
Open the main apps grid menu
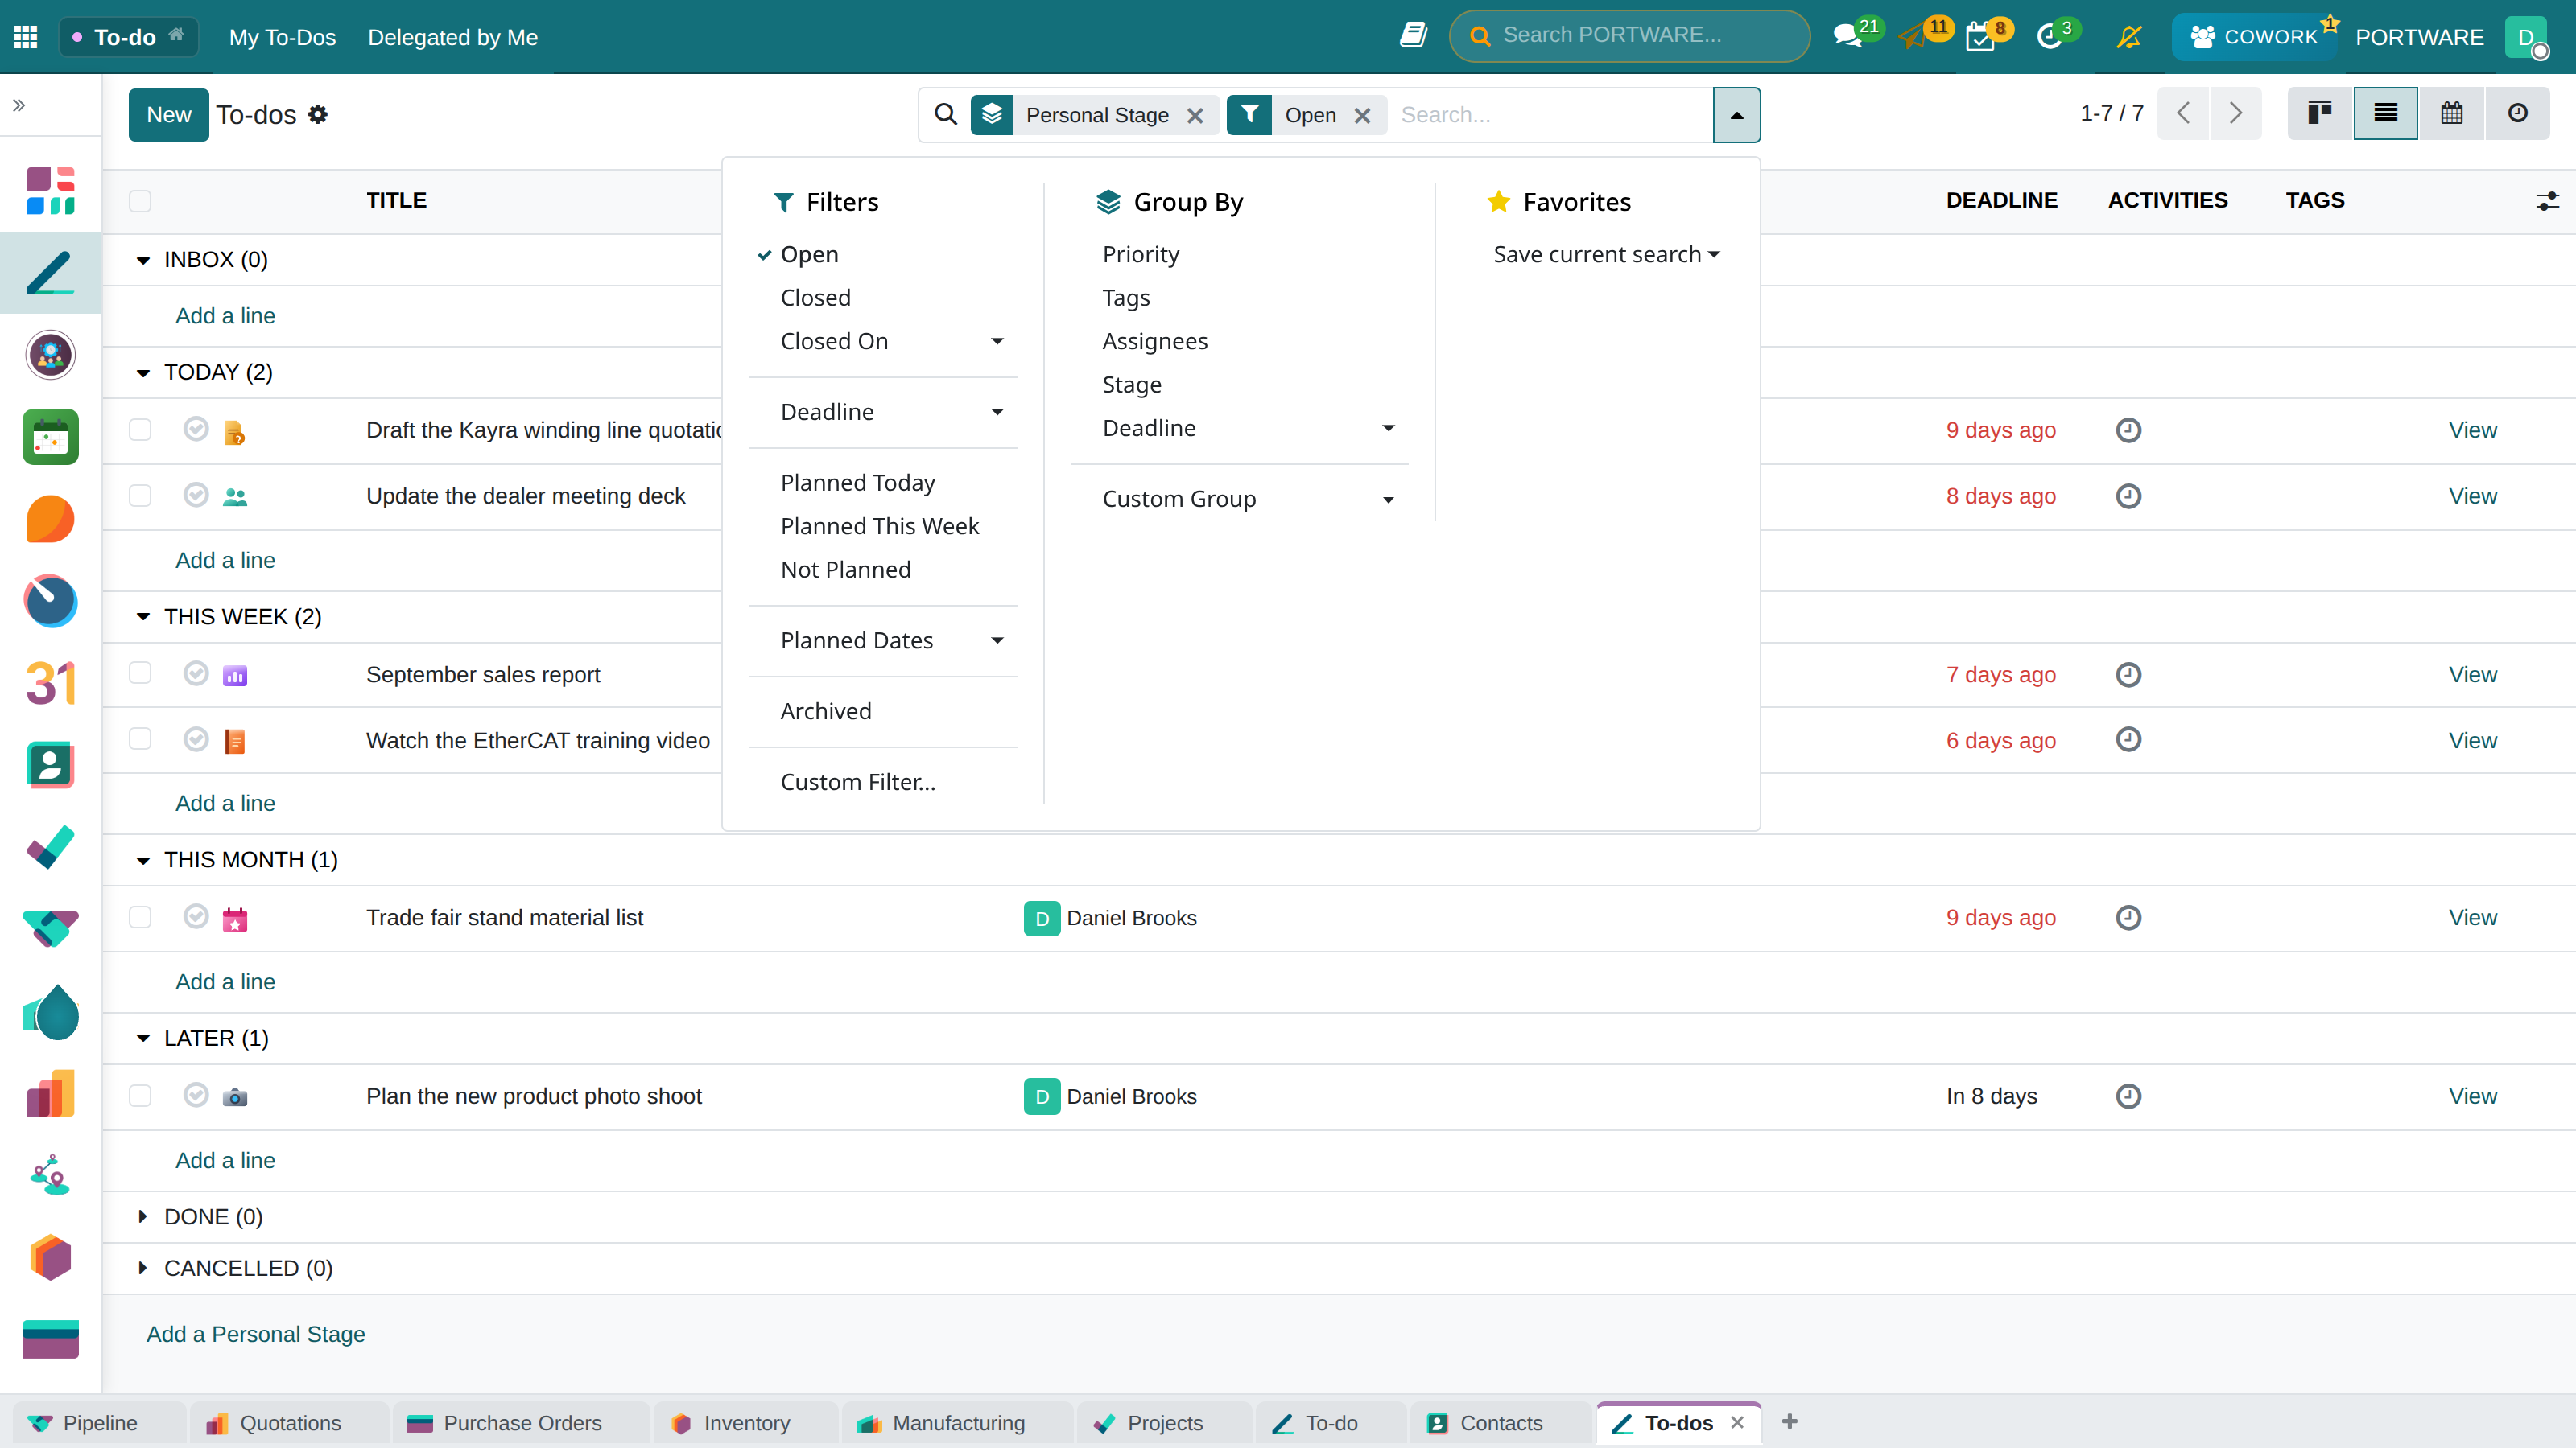tap(26, 37)
